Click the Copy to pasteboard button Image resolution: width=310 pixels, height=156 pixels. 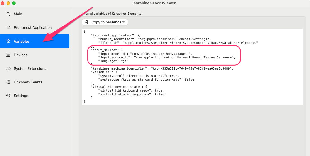click(105, 22)
